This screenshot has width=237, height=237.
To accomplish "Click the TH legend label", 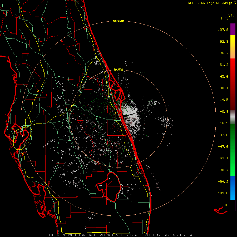I will 226,205.
